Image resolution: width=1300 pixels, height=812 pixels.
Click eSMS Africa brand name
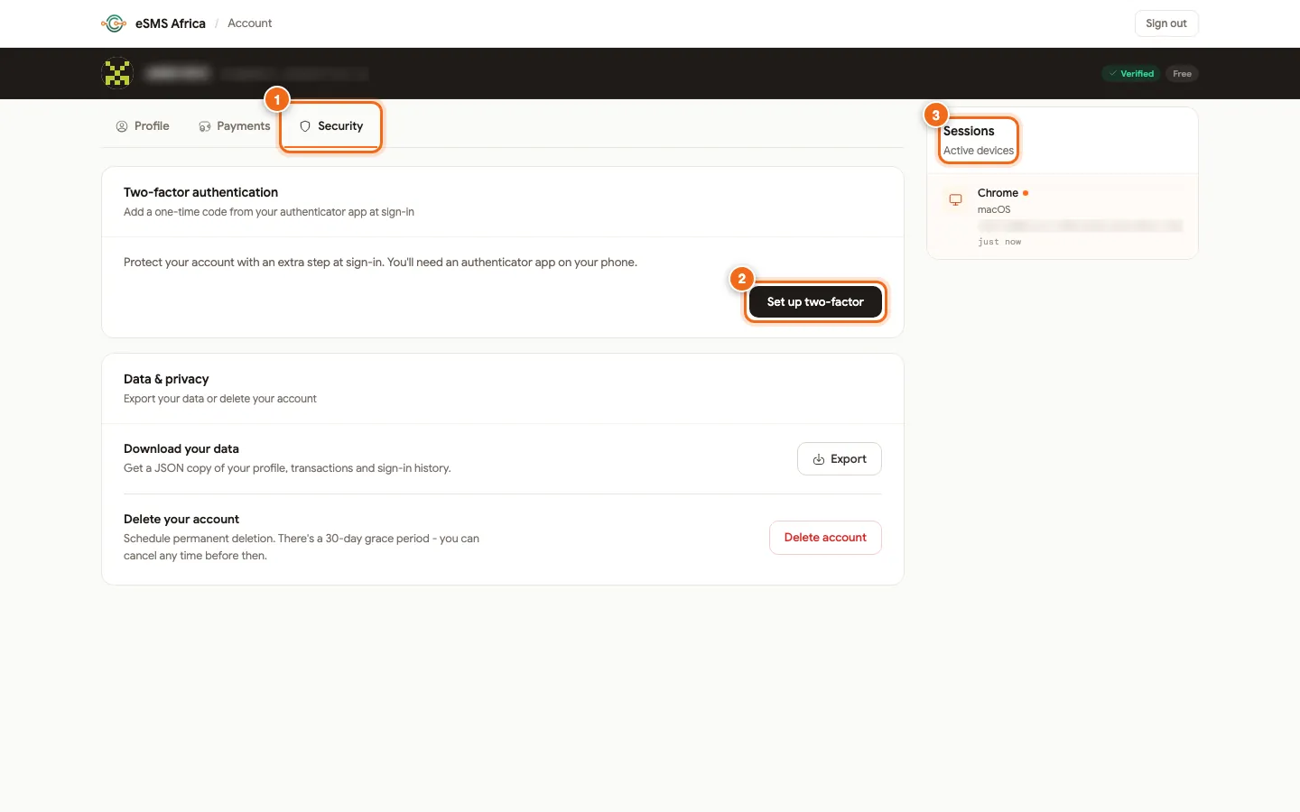coord(171,23)
